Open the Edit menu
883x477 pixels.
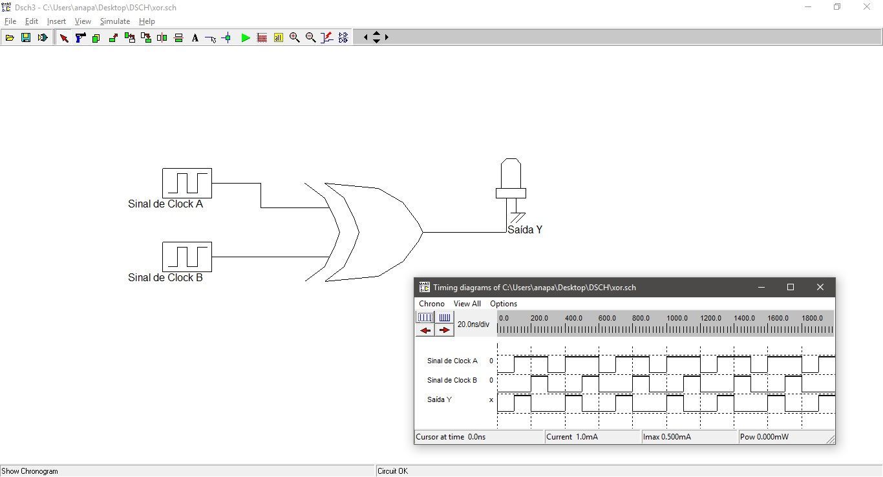pyautogui.click(x=32, y=21)
